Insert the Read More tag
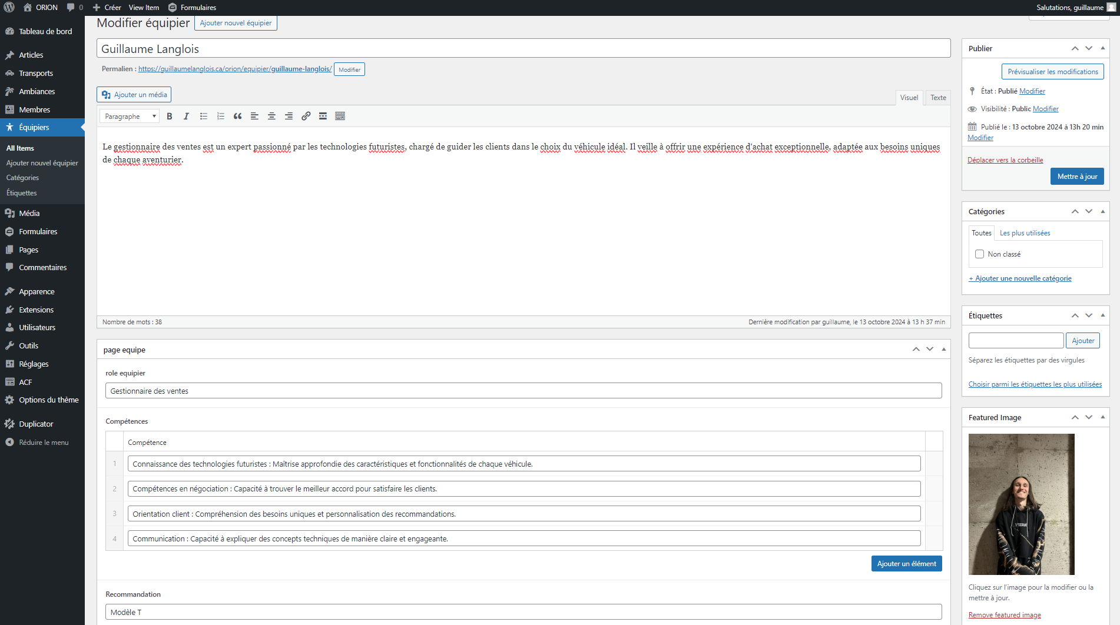The width and height of the screenshot is (1120, 625). pos(323,116)
